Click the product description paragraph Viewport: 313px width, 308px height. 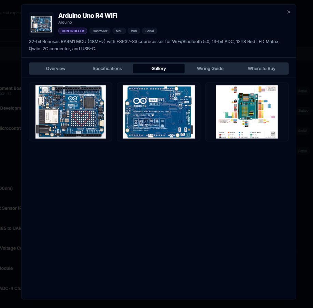coord(154,45)
